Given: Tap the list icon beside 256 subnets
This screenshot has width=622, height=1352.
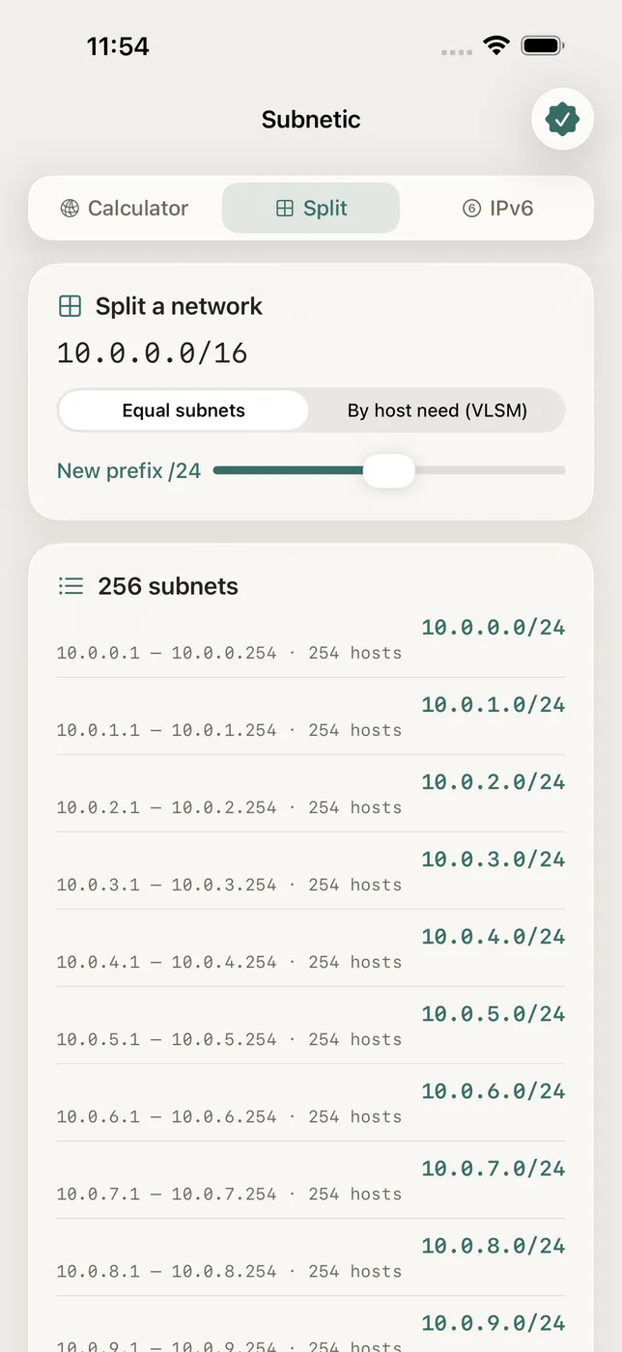Looking at the screenshot, I should 71,586.
